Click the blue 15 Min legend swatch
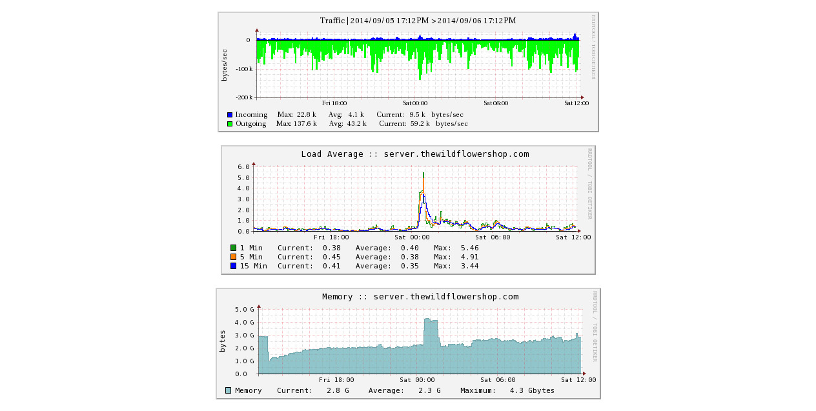 [x=233, y=266]
